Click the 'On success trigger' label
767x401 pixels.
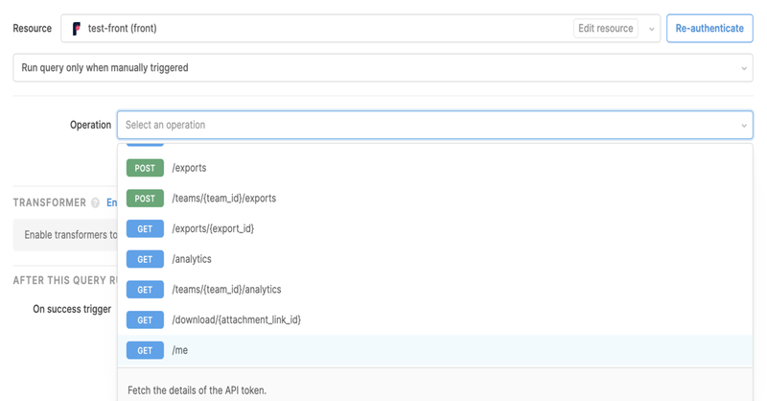coord(72,310)
